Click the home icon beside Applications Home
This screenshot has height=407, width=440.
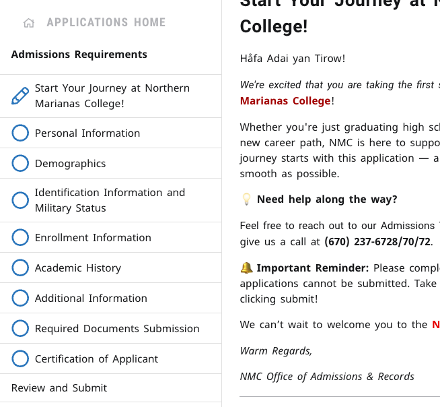29,23
